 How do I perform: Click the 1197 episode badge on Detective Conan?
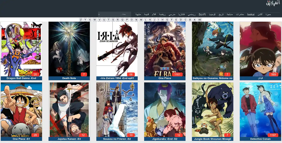(x=273, y=135)
